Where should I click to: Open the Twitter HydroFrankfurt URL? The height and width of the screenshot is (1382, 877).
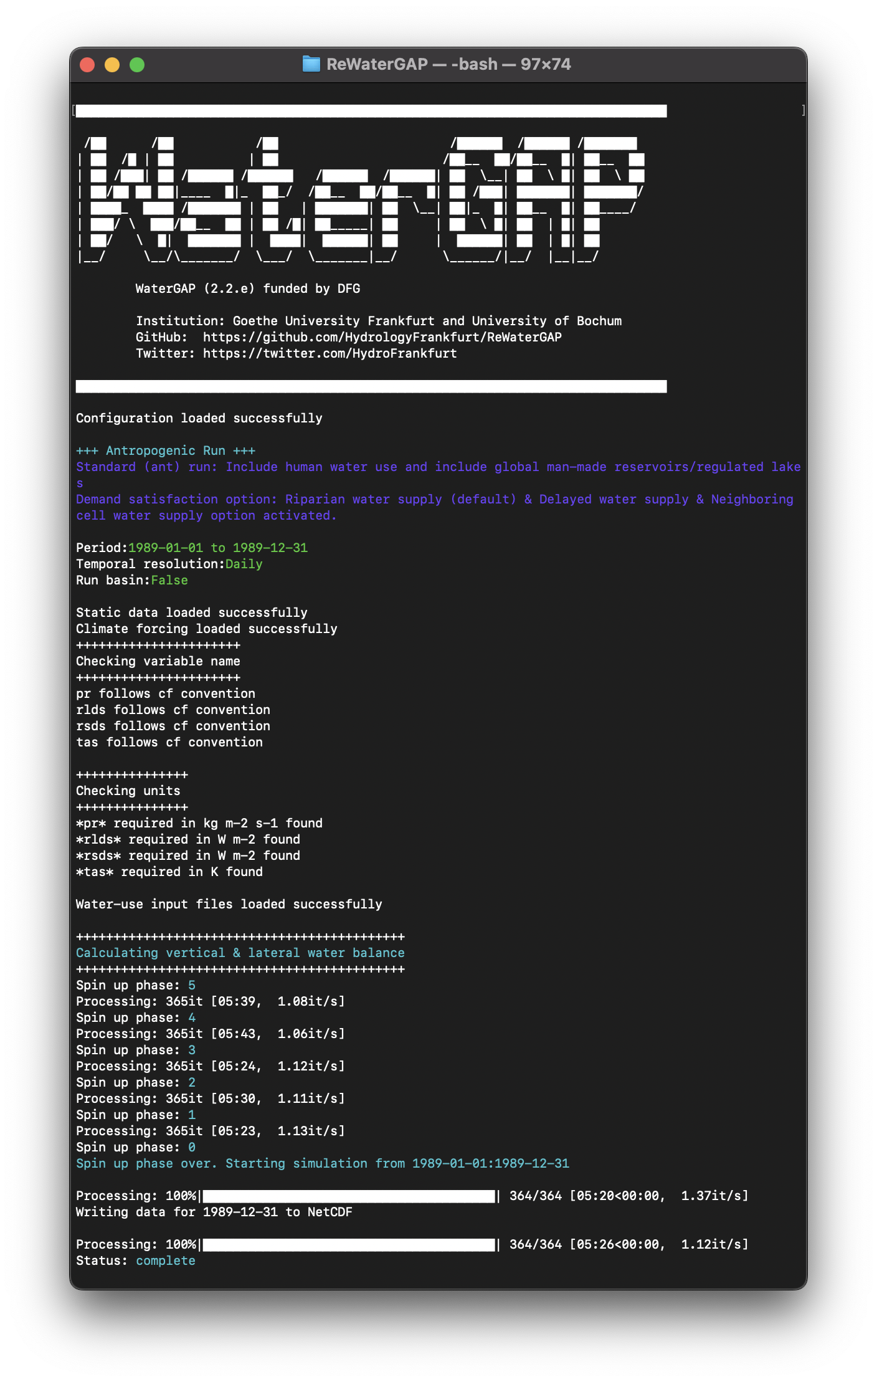(x=329, y=353)
